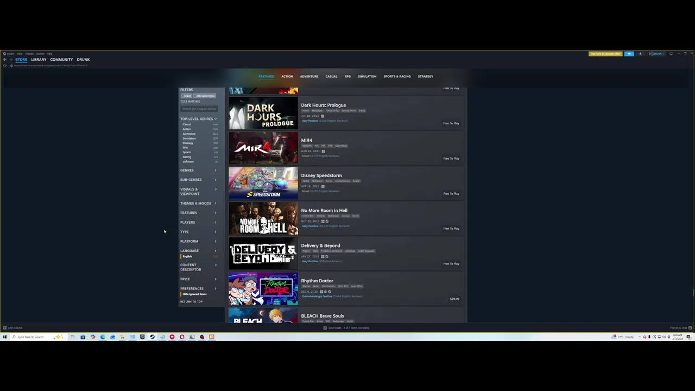Open the No More Room in Hell title
Screen dimensions: 695x391
coord(324,210)
